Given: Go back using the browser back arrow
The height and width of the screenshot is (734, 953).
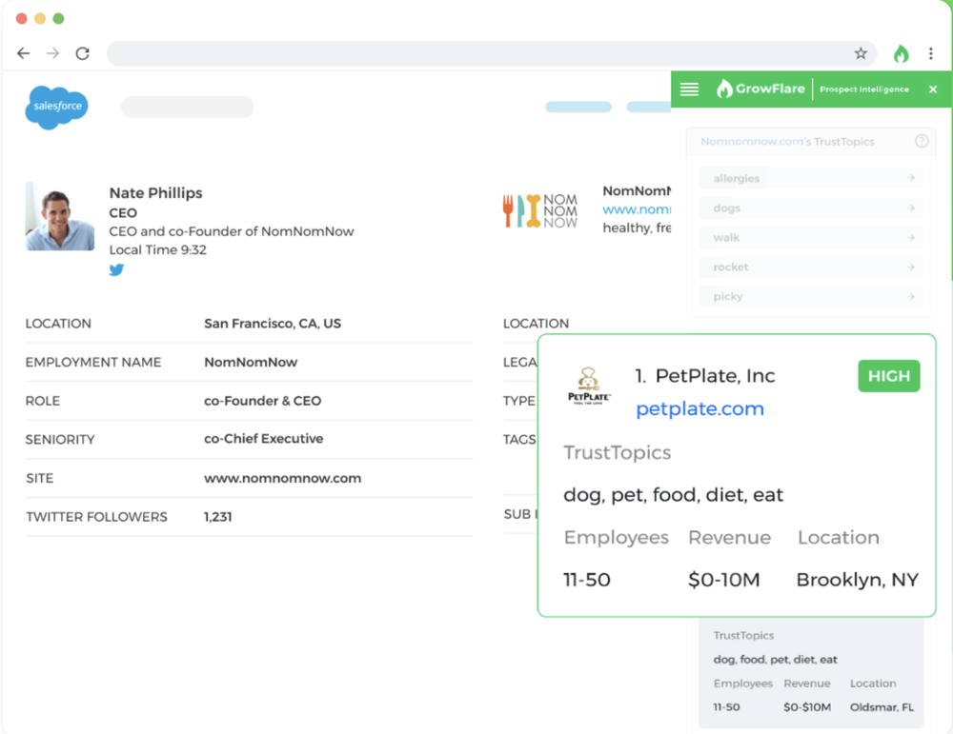Looking at the screenshot, I should (x=23, y=53).
